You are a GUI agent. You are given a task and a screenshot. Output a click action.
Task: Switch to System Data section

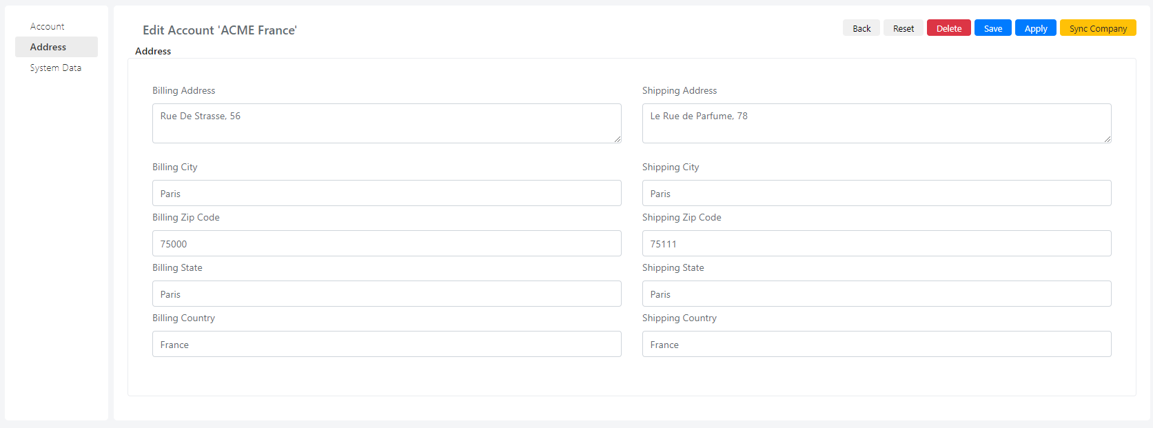pyautogui.click(x=56, y=68)
